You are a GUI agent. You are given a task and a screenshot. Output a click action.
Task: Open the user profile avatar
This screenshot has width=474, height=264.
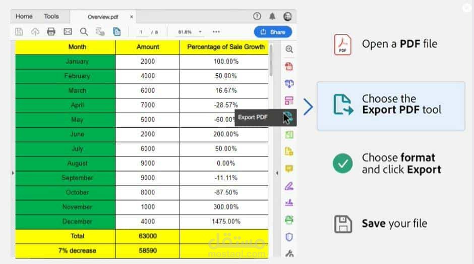pos(287,16)
